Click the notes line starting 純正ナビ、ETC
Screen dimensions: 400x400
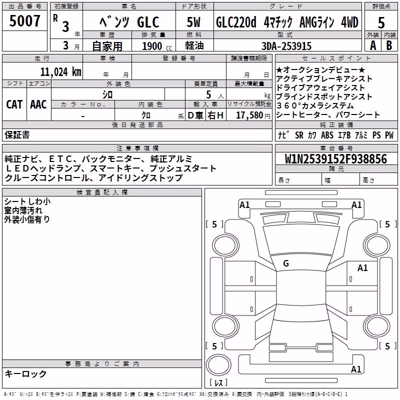click(x=98, y=159)
